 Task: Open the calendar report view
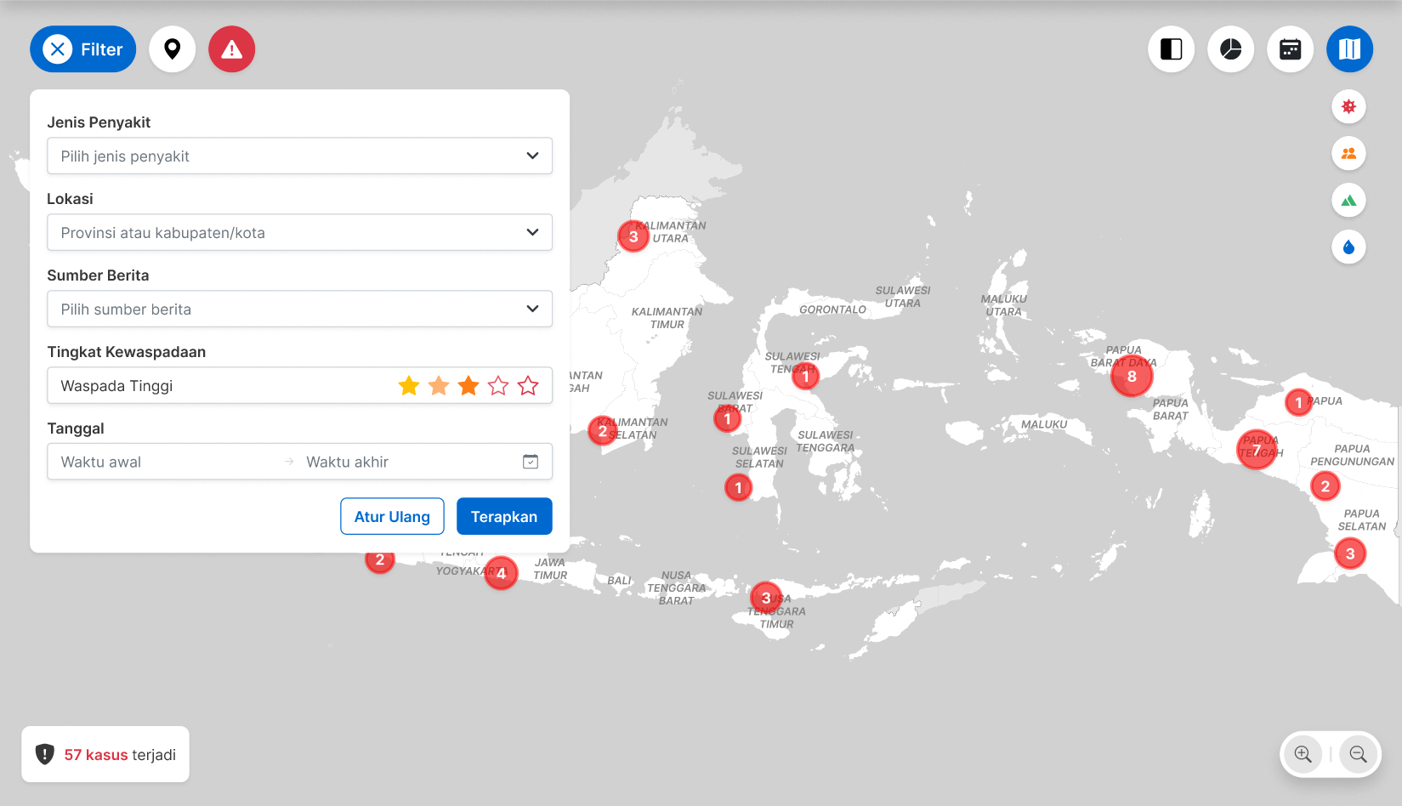1290,49
